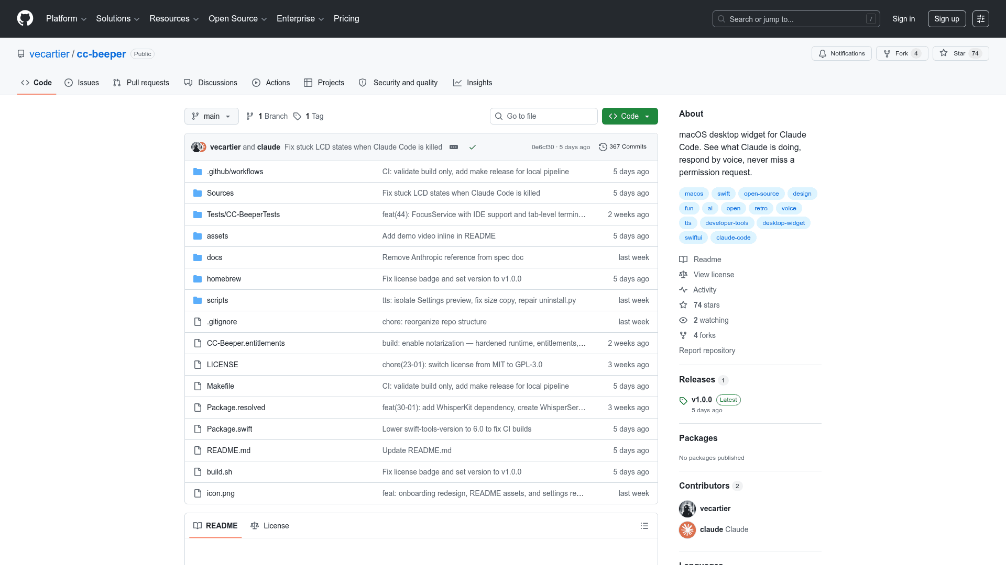Click the Star icon button
1006x565 pixels.
pos(944,53)
